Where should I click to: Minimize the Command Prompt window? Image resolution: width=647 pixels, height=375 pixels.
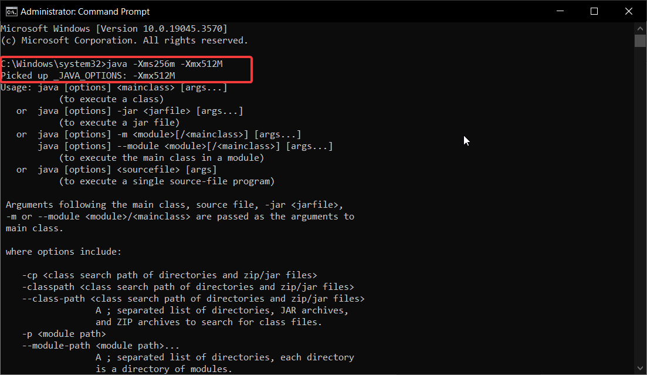pos(560,11)
